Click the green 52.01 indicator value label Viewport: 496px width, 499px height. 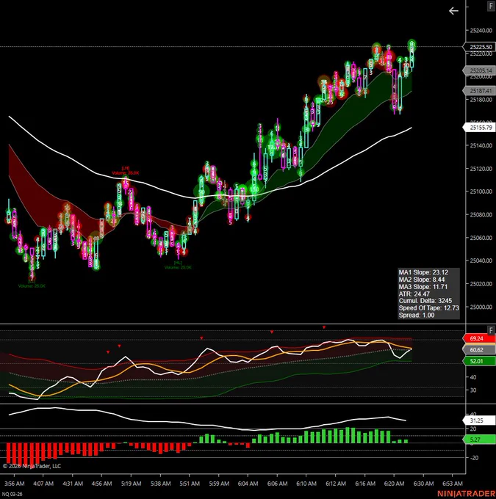(479, 361)
